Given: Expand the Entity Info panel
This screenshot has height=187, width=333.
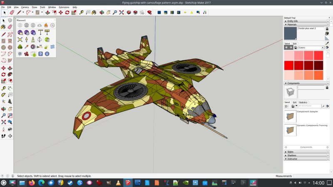Looking at the screenshot, I should coord(293,21).
